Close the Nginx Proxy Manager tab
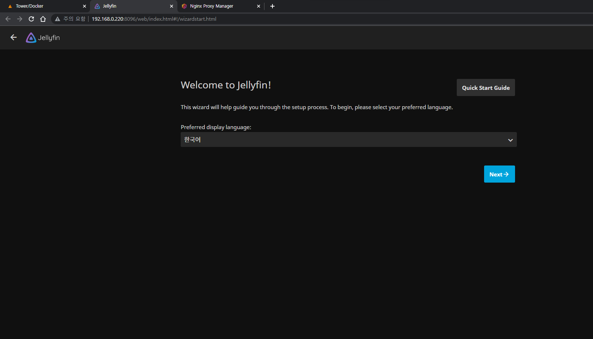The image size is (593, 339). [x=259, y=6]
